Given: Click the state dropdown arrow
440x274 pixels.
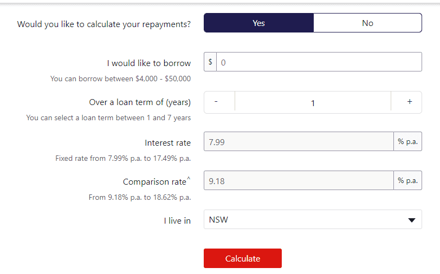Looking at the screenshot, I should coord(412,220).
